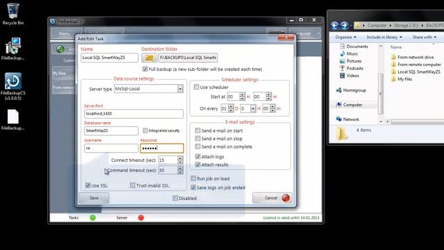
Task: Open 'From remote computer' folder
Action: [x=416, y=65]
